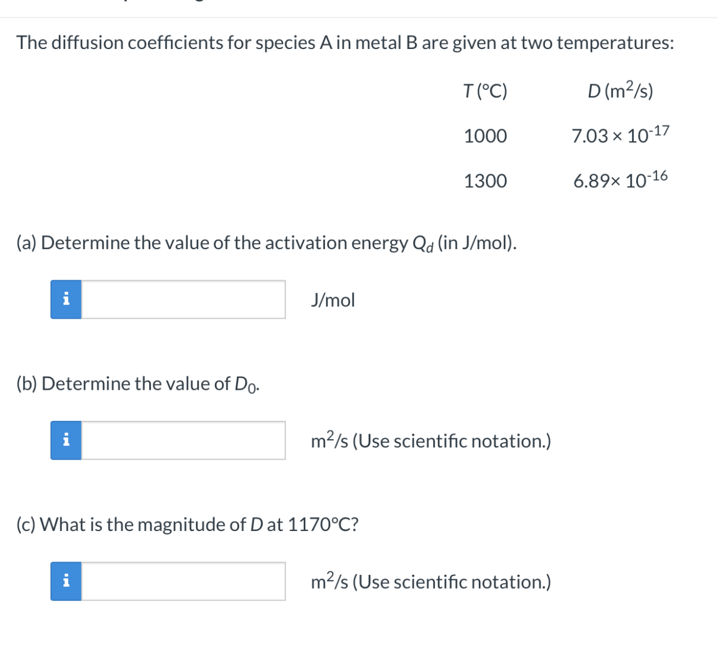
Task: Click the part (b) Determine D₀ question text
Action: pos(138,384)
